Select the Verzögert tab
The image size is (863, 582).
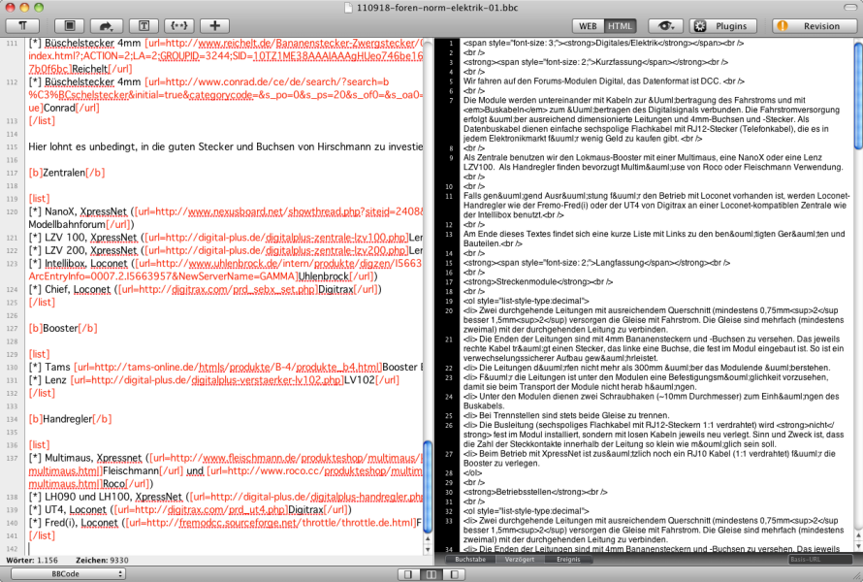[x=519, y=560]
